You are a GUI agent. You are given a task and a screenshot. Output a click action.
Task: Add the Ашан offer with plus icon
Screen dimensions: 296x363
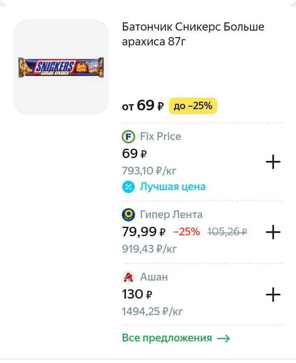(273, 295)
